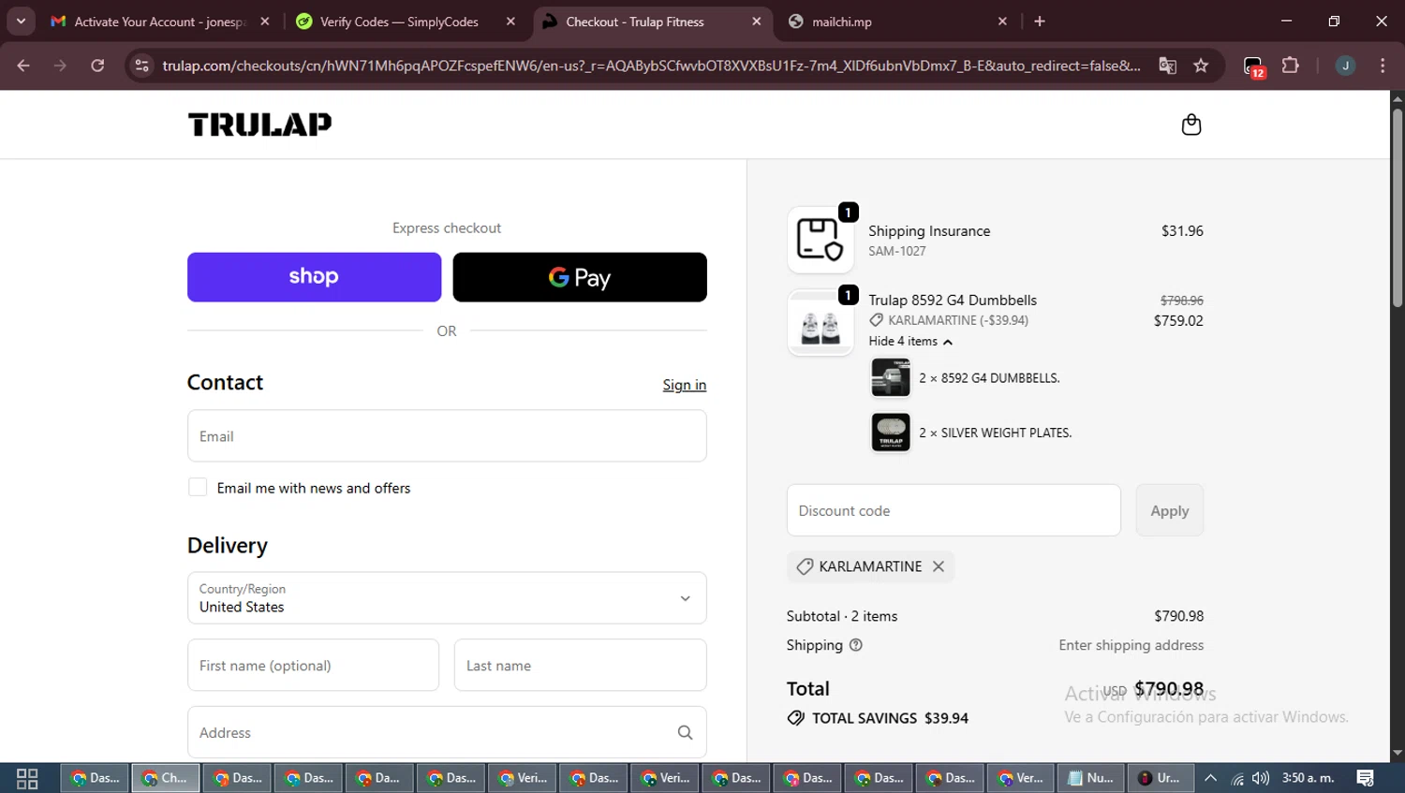This screenshot has width=1405, height=793.
Task: Pay with Shop Pay button
Action: click(x=314, y=277)
